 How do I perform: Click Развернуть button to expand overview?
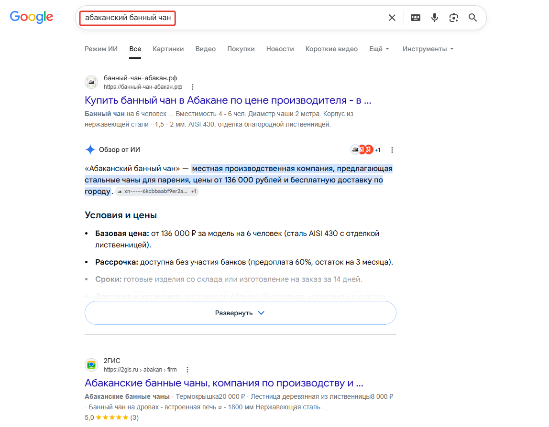(x=241, y=313)
